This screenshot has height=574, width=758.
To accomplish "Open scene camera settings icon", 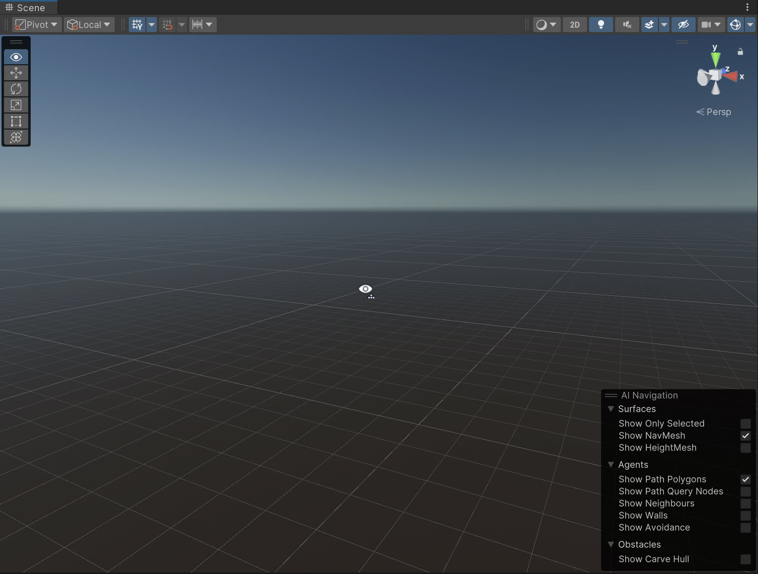I will coord(706,25).
